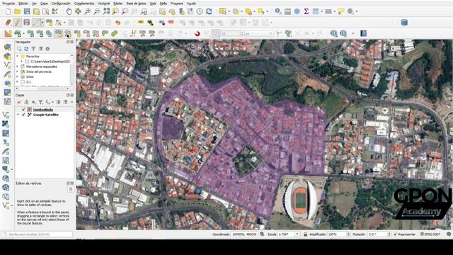
Task: Open select features tool dropdown arrow
Action: click(x=229, y=12)
